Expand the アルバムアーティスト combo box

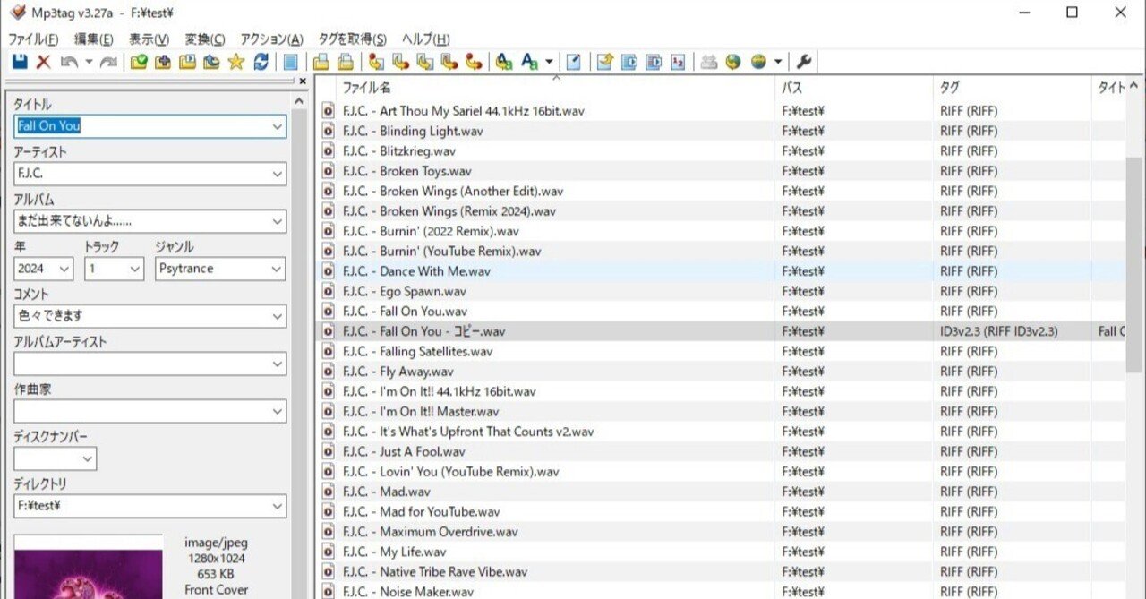coord(277,364)
